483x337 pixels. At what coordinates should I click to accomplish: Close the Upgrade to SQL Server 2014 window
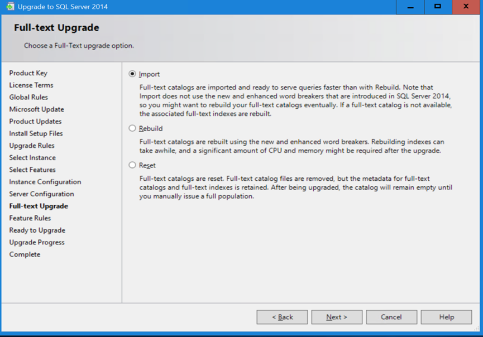point(466,7)
